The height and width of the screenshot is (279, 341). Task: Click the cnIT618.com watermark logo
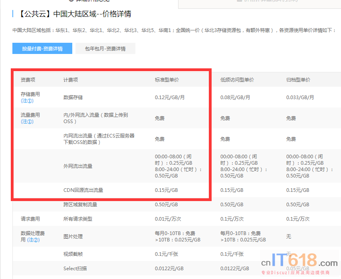tap(299, 262)
